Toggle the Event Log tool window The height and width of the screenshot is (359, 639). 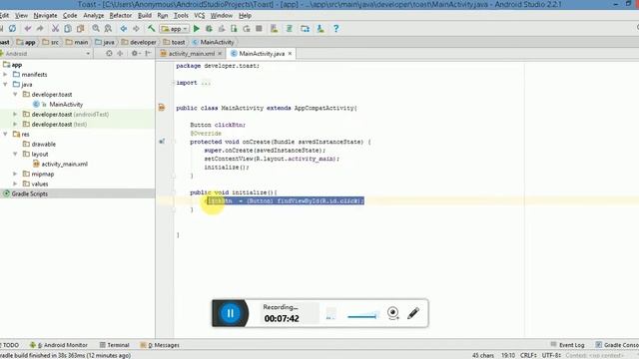tap(567, 345)
